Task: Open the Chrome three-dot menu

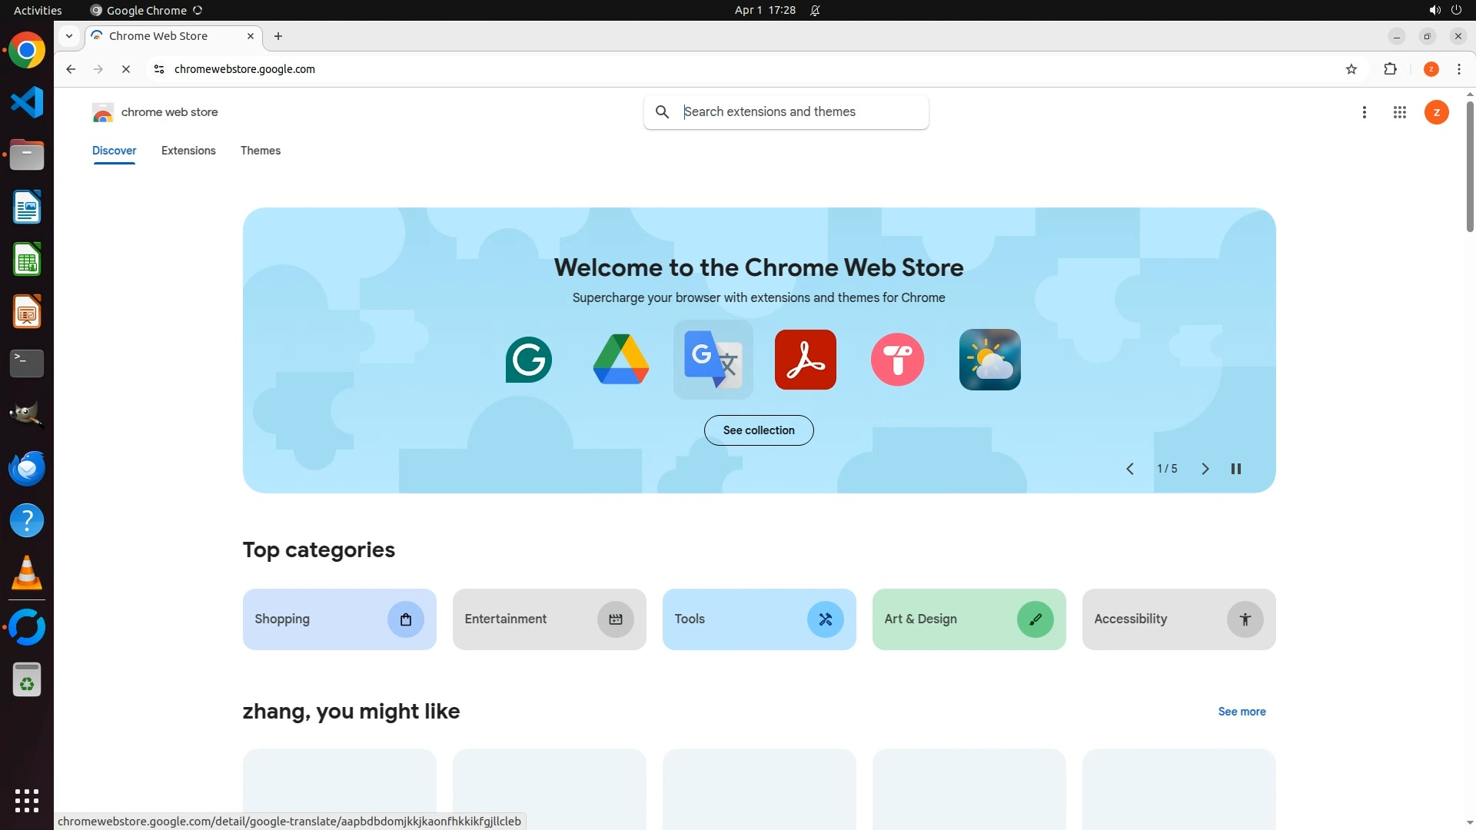Action: [x=1459, y=69]
